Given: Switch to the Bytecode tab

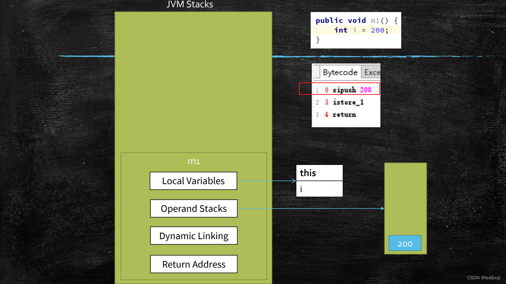Looking at the screenshot, I should pyautogui.click(x=340, y=72).
